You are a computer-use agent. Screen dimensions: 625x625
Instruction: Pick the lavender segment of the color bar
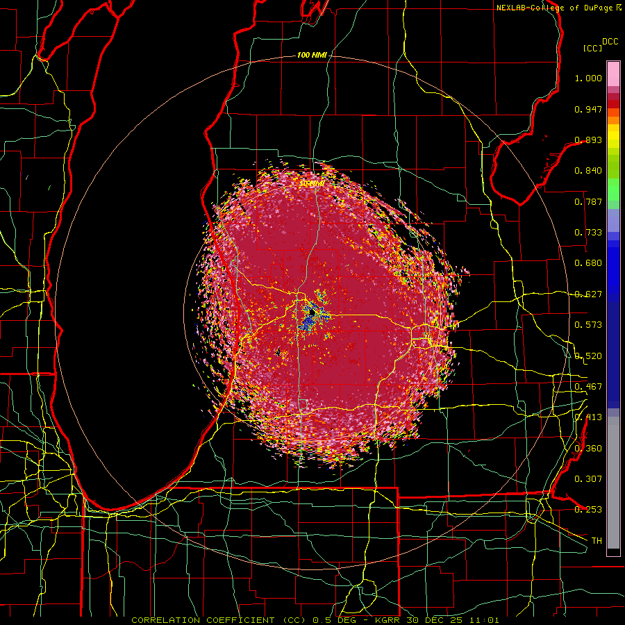coord(613,221)
